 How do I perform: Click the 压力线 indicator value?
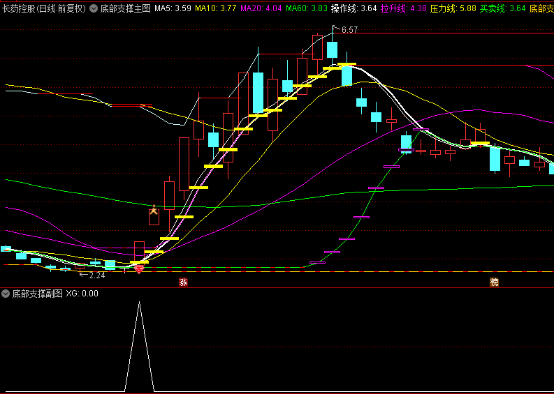click(453, 9)
